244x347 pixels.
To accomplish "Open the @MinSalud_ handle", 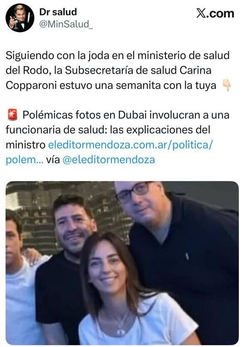I will (x=66, y=24).
